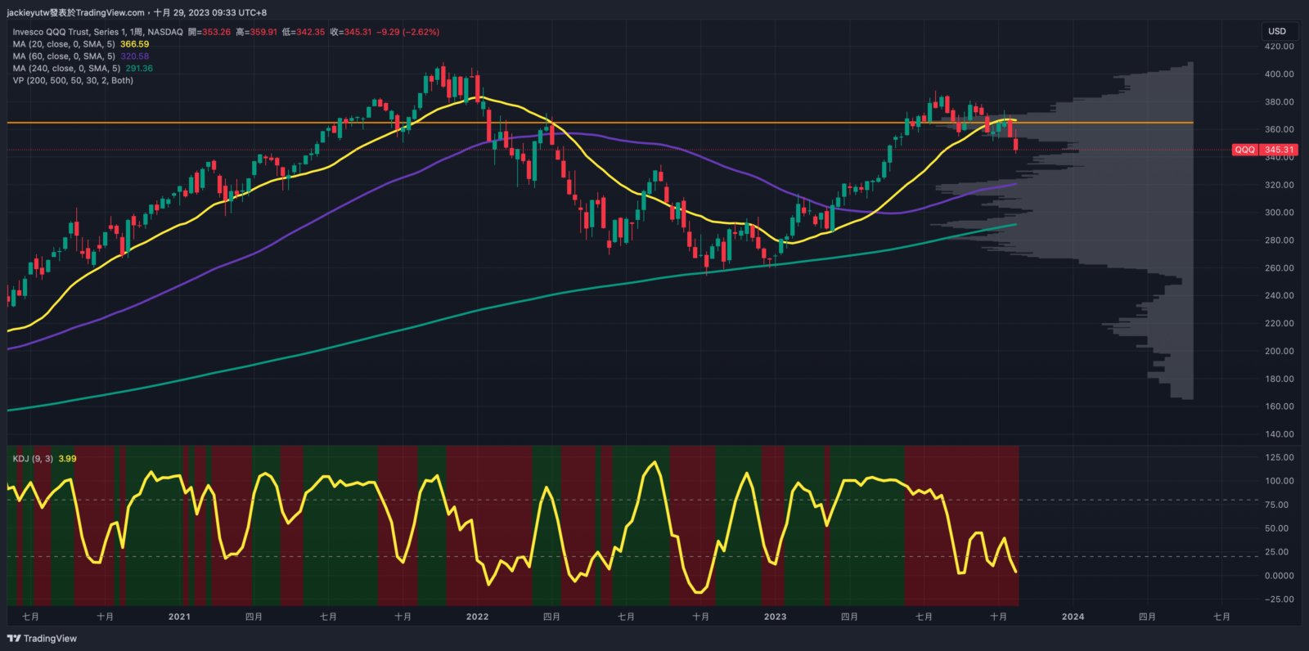Image resolution: width=1309 pixels, height=651 pixels.
Task: Click the 2024 label on time axis
Action: [x=1073, y=617]
